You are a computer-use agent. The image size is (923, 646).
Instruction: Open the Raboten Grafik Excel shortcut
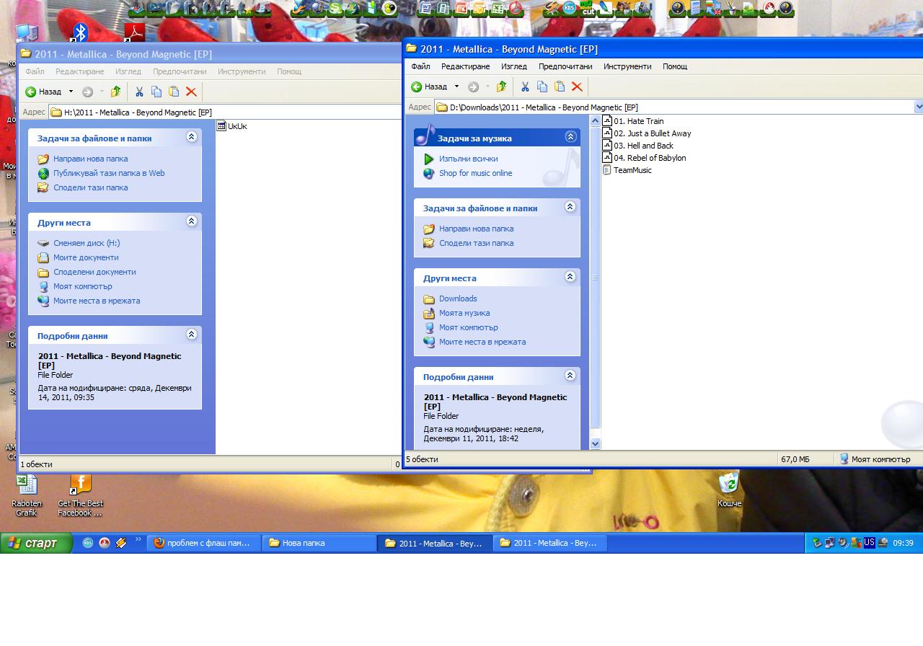(27, 485)
